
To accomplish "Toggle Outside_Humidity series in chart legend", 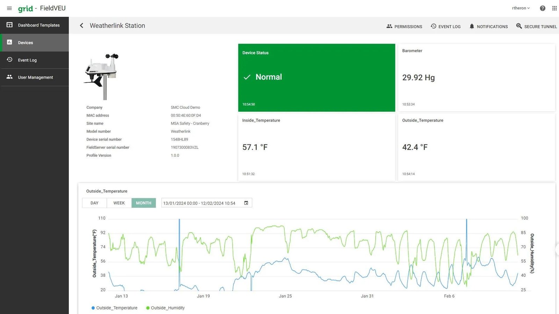I will (x=165, y=308).
